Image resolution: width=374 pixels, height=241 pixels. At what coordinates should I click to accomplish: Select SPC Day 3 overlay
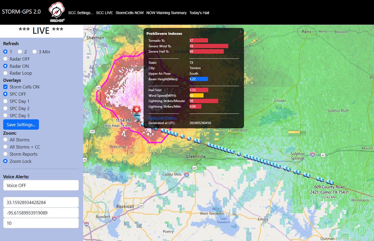coord(5,115)
